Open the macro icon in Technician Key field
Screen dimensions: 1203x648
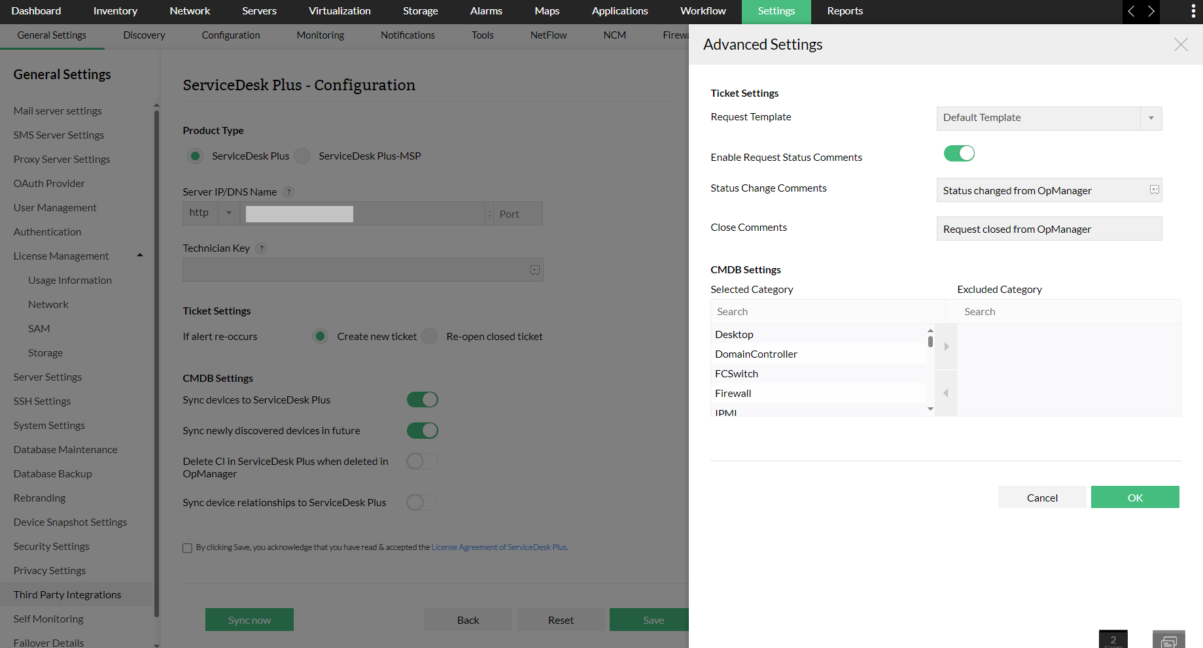535,269
